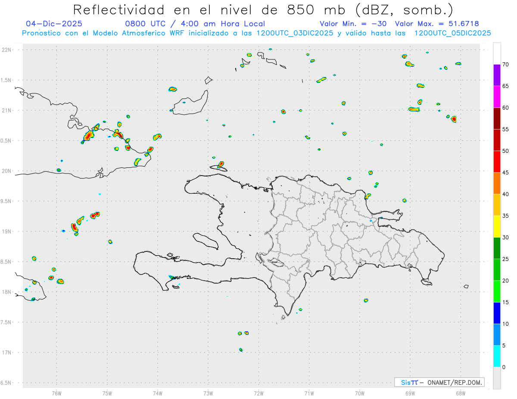Select the '20N' latitude label
Image resolution: width=517 pixels, height=399 pixels.
click(x=7, y=171)
